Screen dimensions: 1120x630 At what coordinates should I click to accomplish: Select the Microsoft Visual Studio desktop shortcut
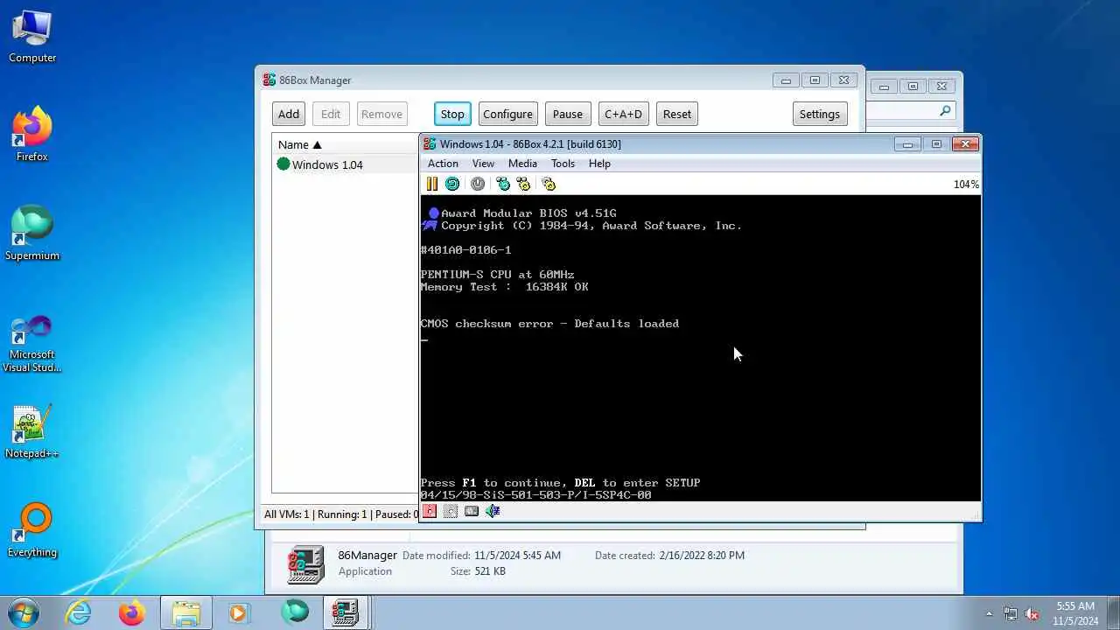click(x=32, y=343)
